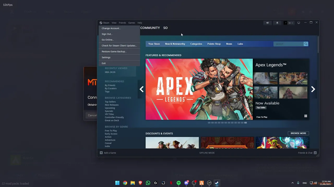Open Labs in store navigation
Screen dimensions: 334x187
coord(240,44)
